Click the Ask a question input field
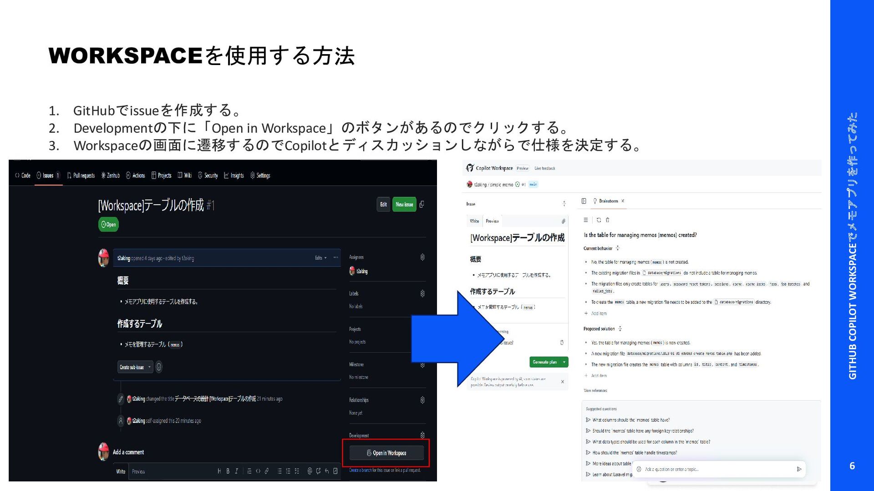The image size is (874, 491). (718, 469)
